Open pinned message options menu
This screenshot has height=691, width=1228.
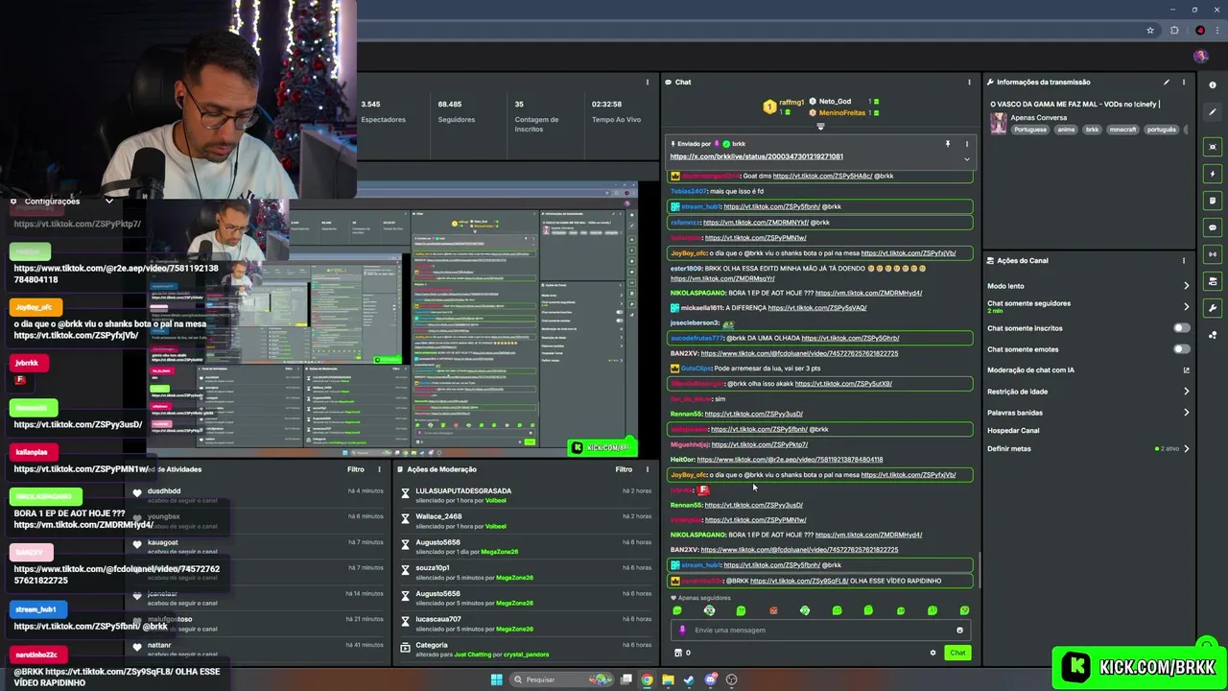click(966, 144)
